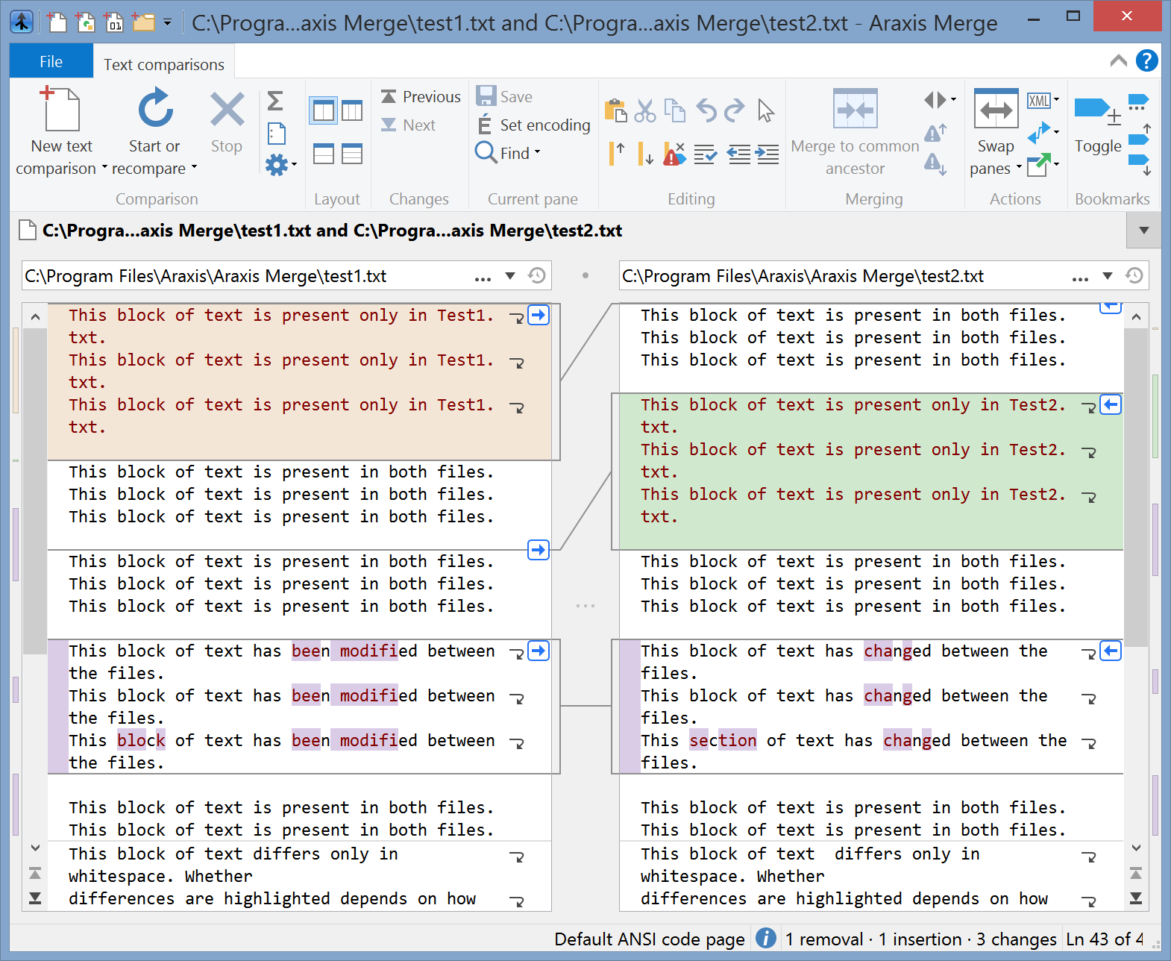Select three-way horizontal layout
1171x961 pixels.
pyautogui.click(x=352, y=154)
